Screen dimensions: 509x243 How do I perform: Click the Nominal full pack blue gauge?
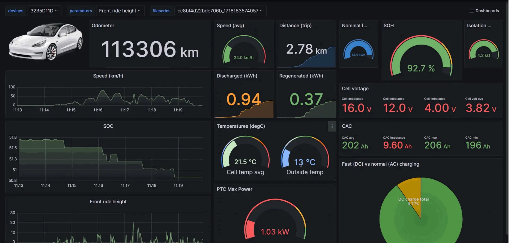click(358, 50)
